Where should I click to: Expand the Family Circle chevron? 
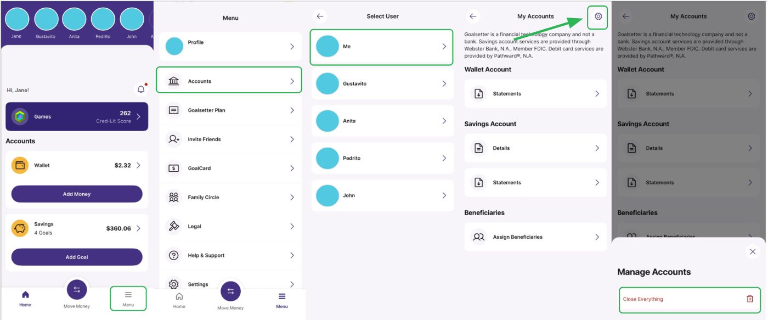point(292,197)
